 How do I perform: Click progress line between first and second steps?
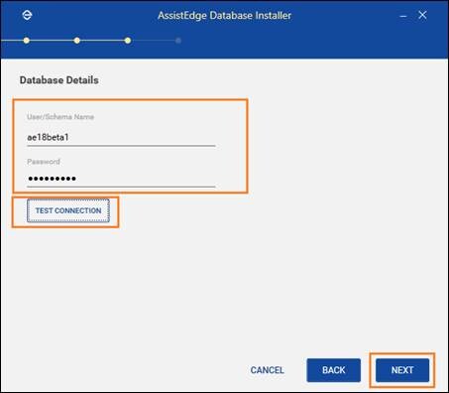(x=52, y=41)
